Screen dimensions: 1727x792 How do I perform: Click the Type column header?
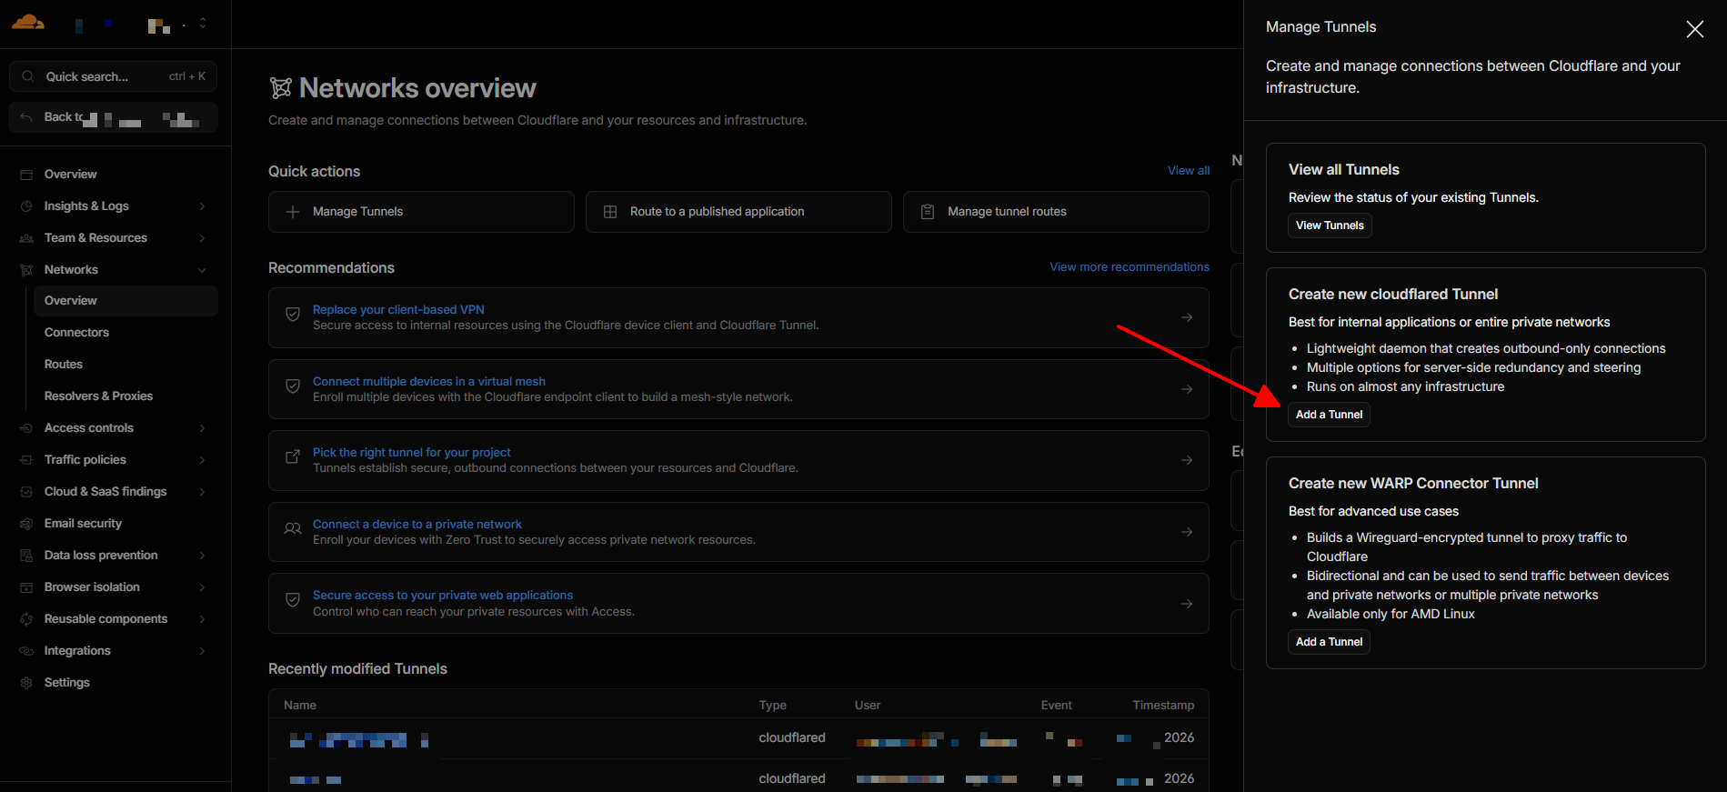[773, 706]
